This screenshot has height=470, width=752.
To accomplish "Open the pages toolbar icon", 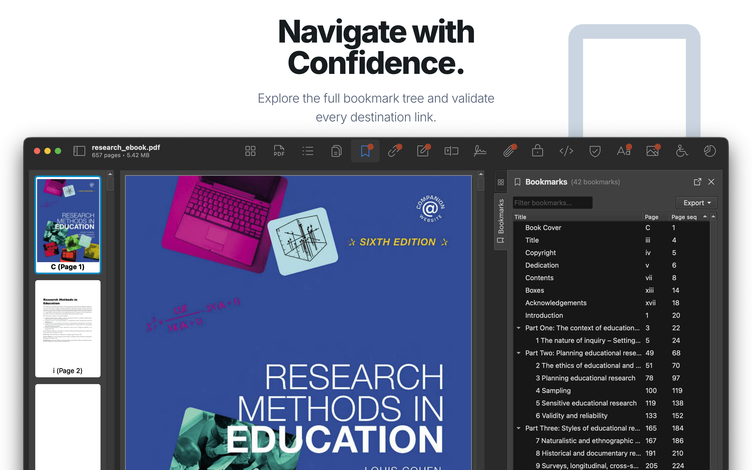I will (336, 151).
